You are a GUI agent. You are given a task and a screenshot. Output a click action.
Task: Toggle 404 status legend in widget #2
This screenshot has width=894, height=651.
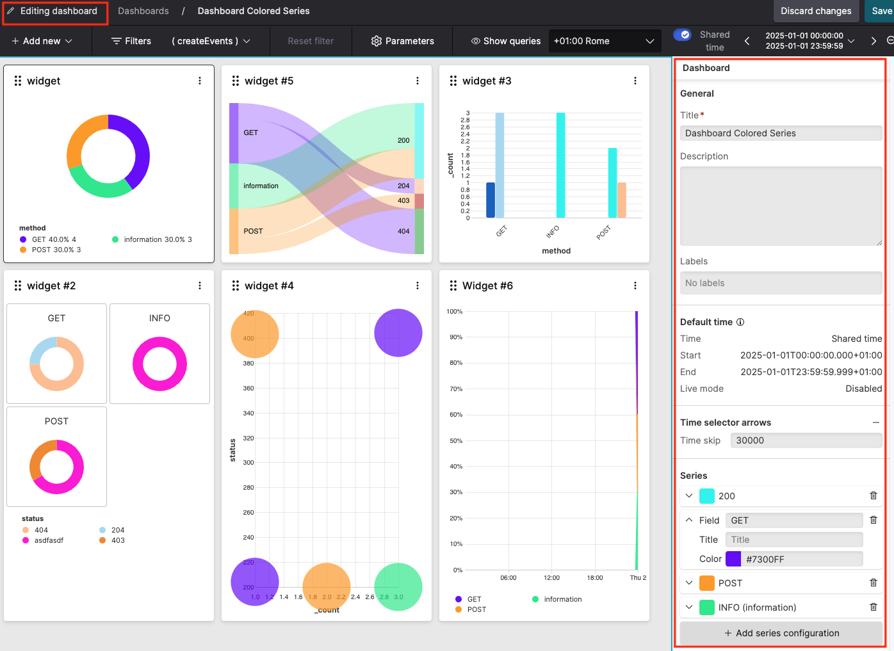click(35, 530)
